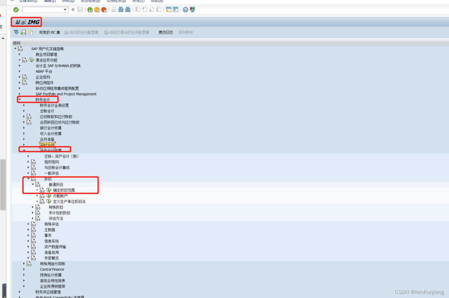
Task: Collapse the command field with the « arrows
Action: pos(73,10)
